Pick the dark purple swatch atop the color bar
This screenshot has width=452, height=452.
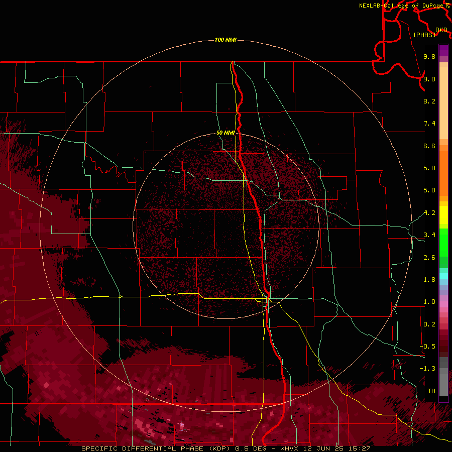coord(443,50)
